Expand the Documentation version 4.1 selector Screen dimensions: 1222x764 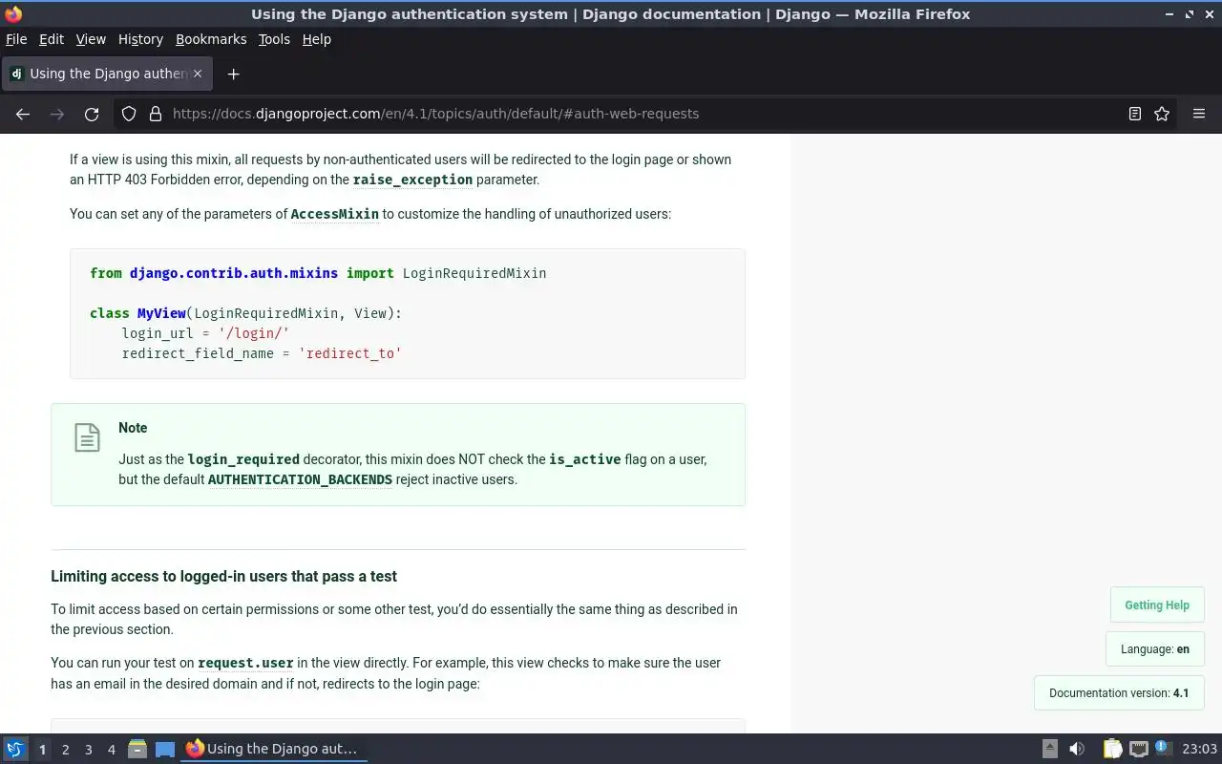[1119, 693]
